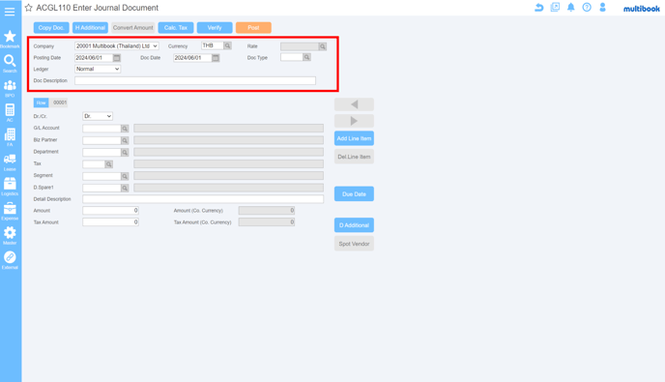Search G/L Account lookup icon

click(125, 129)
